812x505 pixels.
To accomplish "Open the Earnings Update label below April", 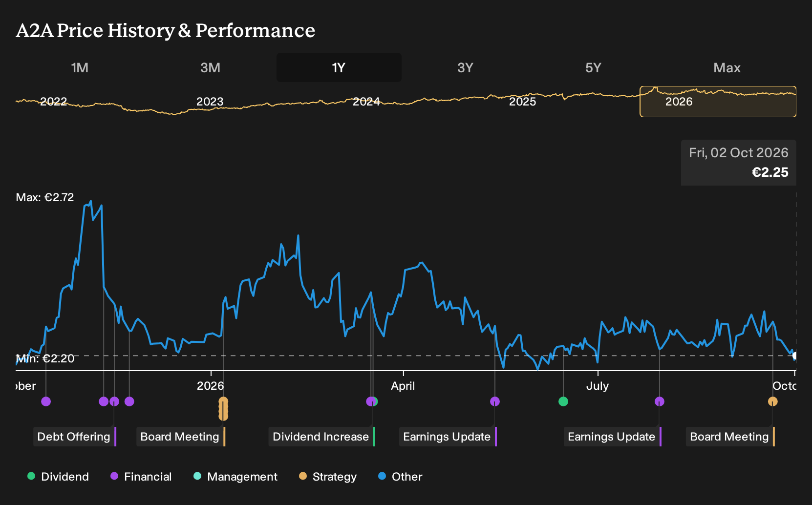I will 448,437.
